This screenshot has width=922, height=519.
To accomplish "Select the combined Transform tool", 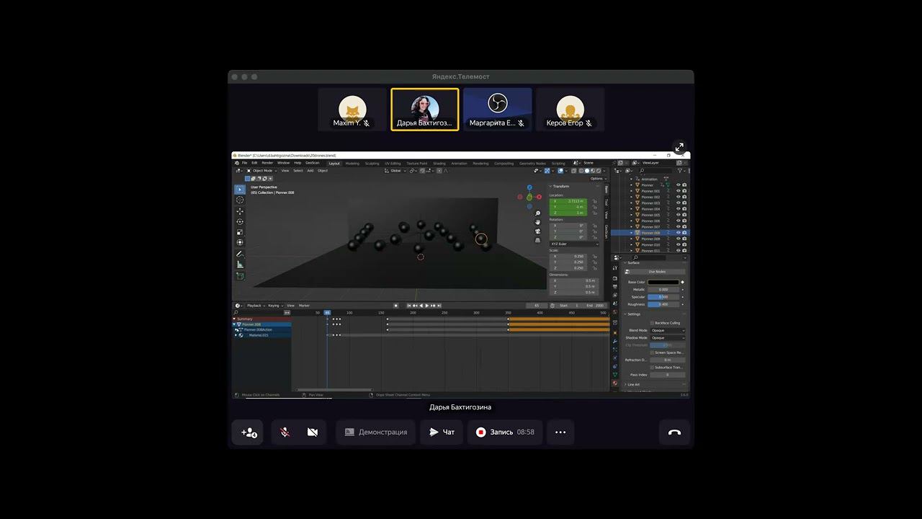I will pyautogui.click(x=240, y=242).
